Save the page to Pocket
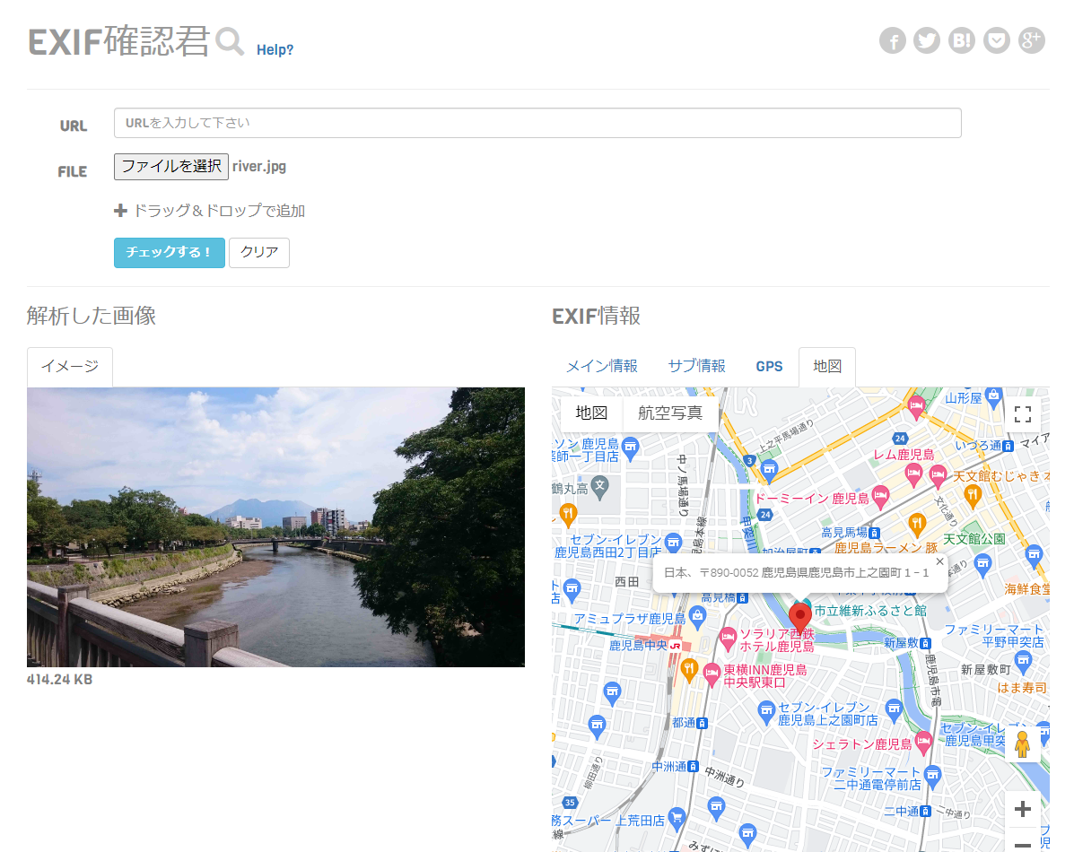 (997, 41)
